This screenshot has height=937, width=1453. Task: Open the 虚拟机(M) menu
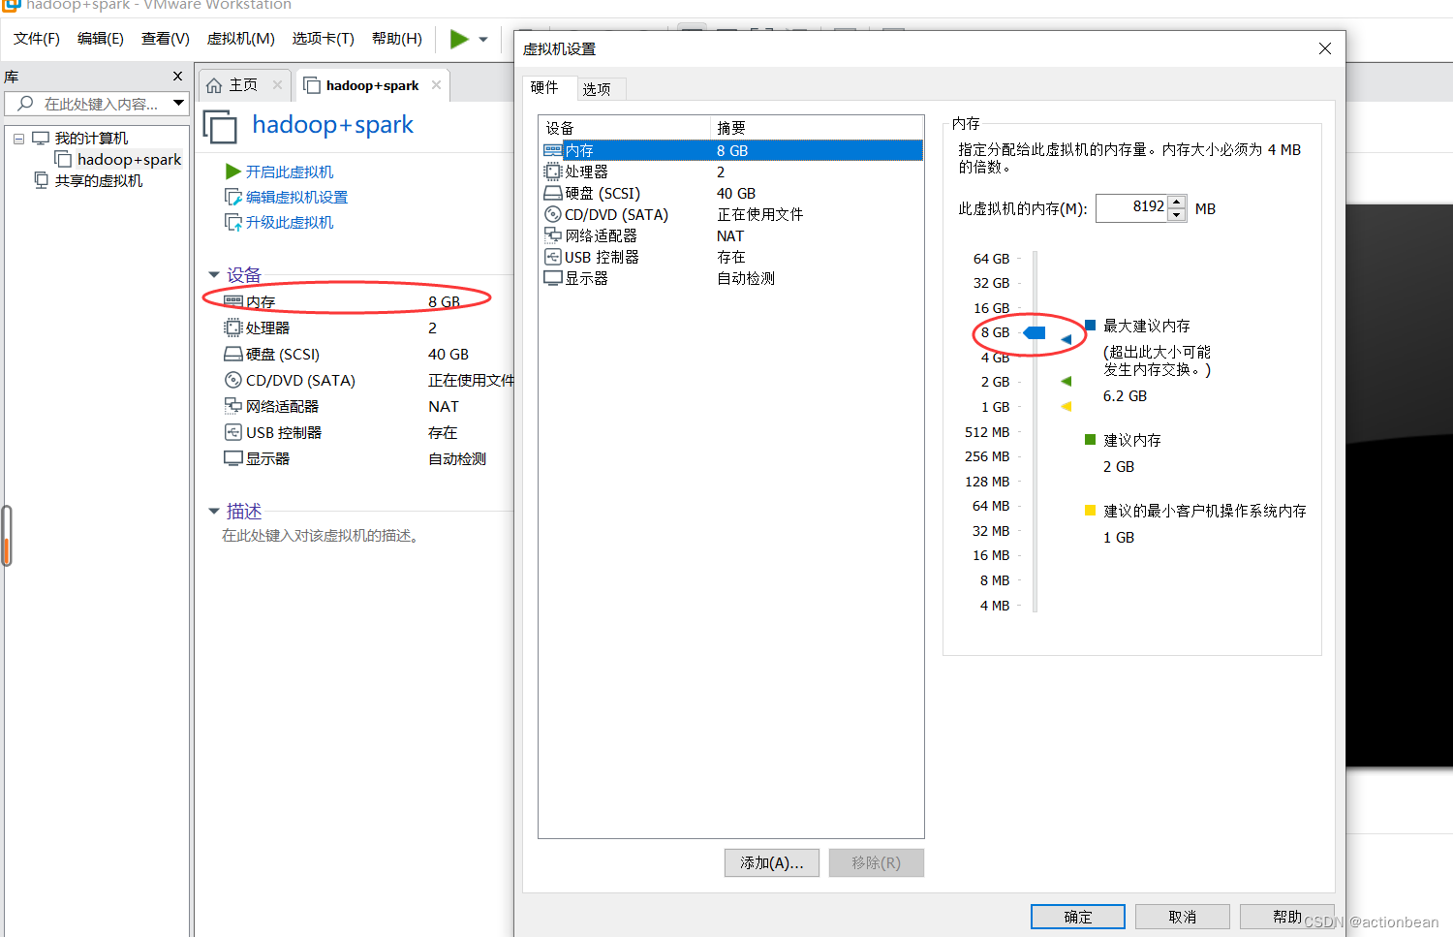pos(240,39)
